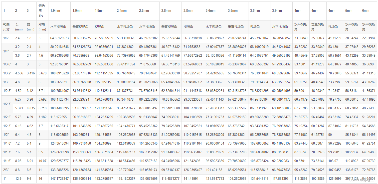The height and width of the screenshot is (184, 378).
Task: Click the cell 121.6647753
Action: point(215,179)
